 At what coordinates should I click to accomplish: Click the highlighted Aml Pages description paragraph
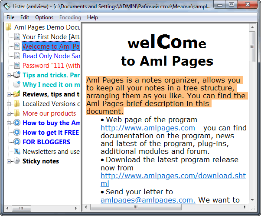click(167, 96)
